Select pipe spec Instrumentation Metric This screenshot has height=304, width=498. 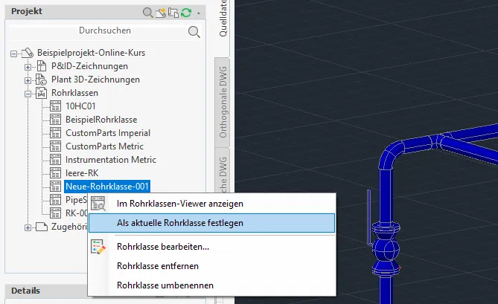click(111, 160)
